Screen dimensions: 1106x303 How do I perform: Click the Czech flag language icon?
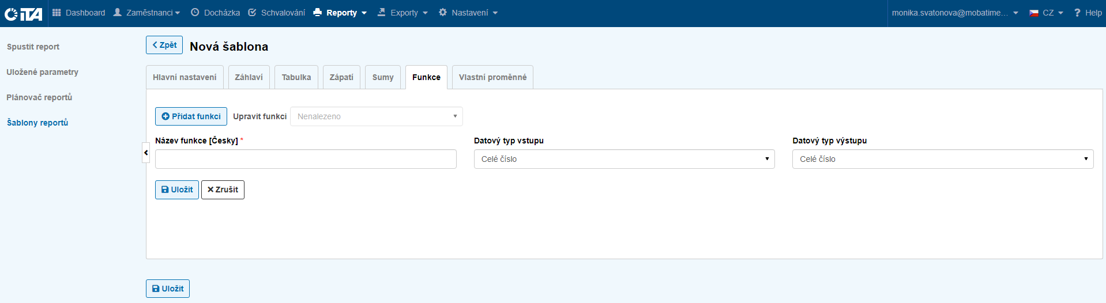point(1034,13)
